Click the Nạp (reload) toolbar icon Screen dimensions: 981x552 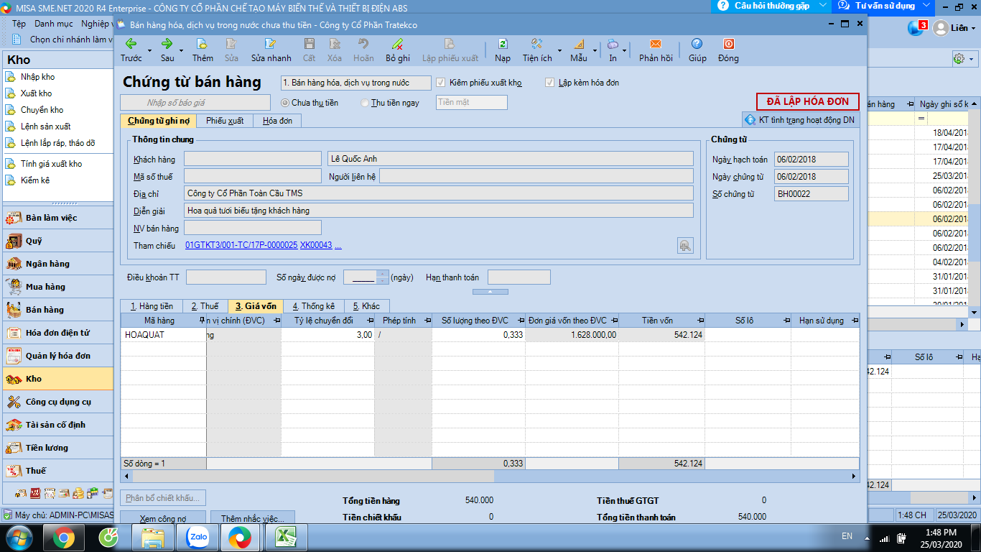coord(503,45)
